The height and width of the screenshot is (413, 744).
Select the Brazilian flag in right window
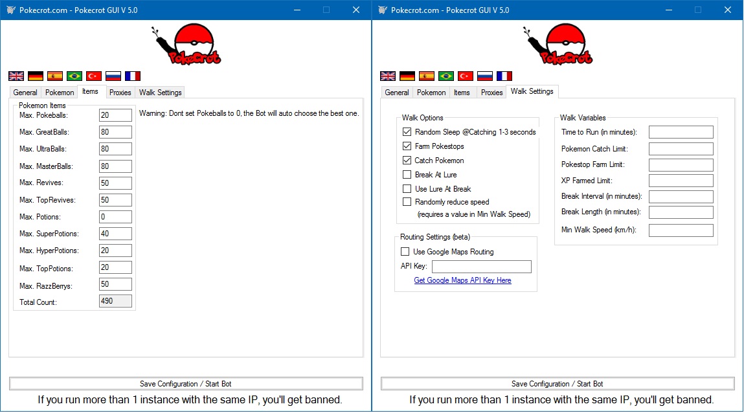[x=446, y=76]
